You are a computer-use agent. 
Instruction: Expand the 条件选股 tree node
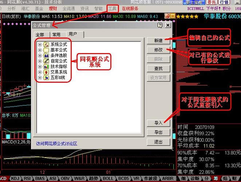(x=40, y=56)
